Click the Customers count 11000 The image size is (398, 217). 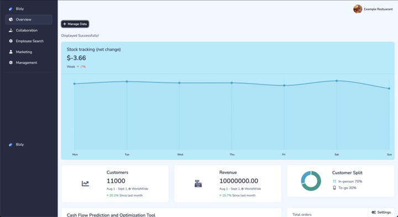tap(116, 181)
